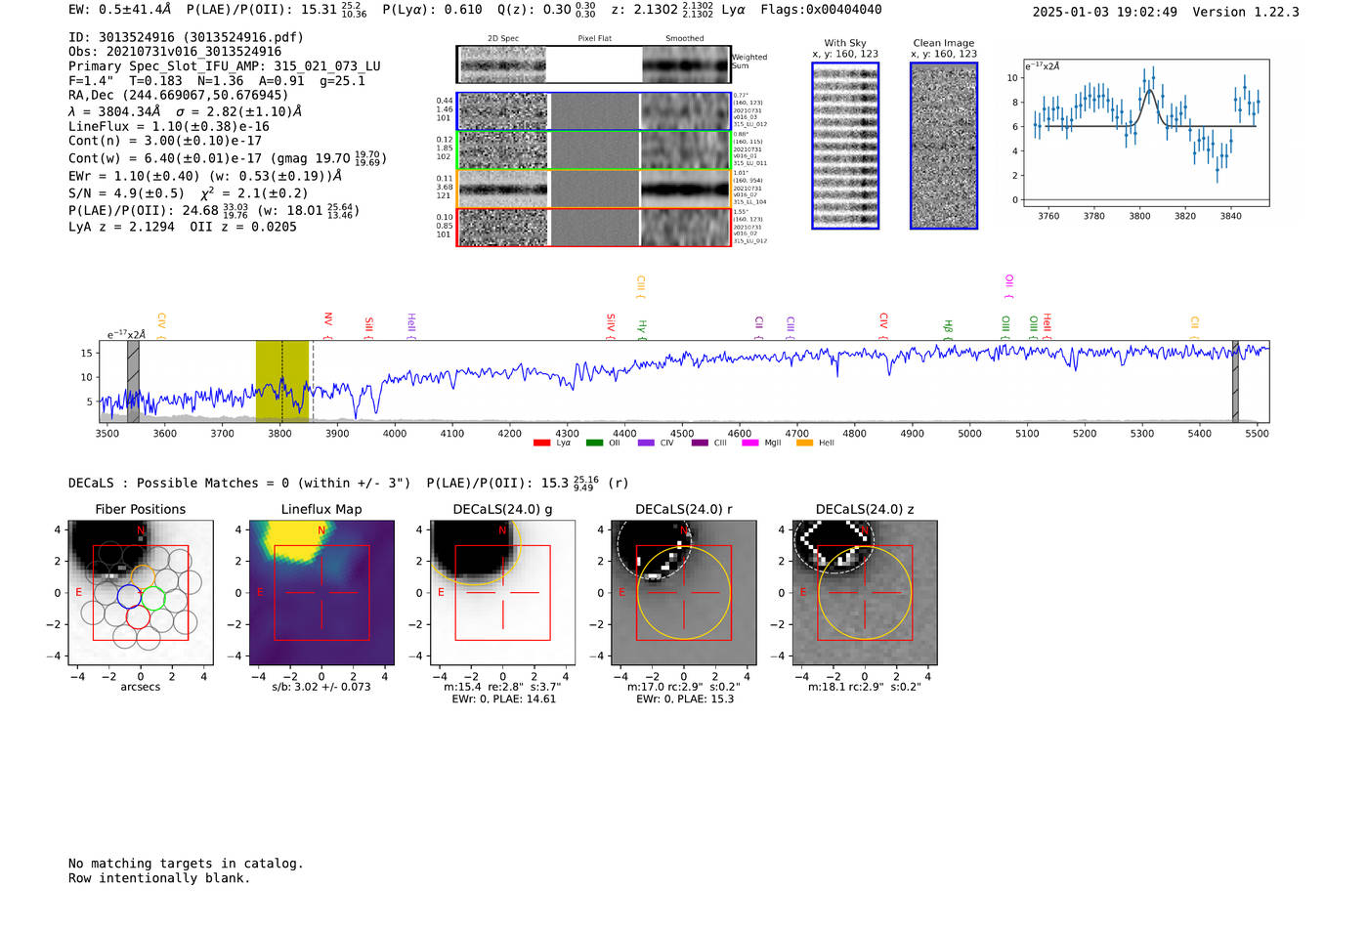
Task: Click the green OII legend swatch
Action: pyautogui.click(x=594, y=443)
